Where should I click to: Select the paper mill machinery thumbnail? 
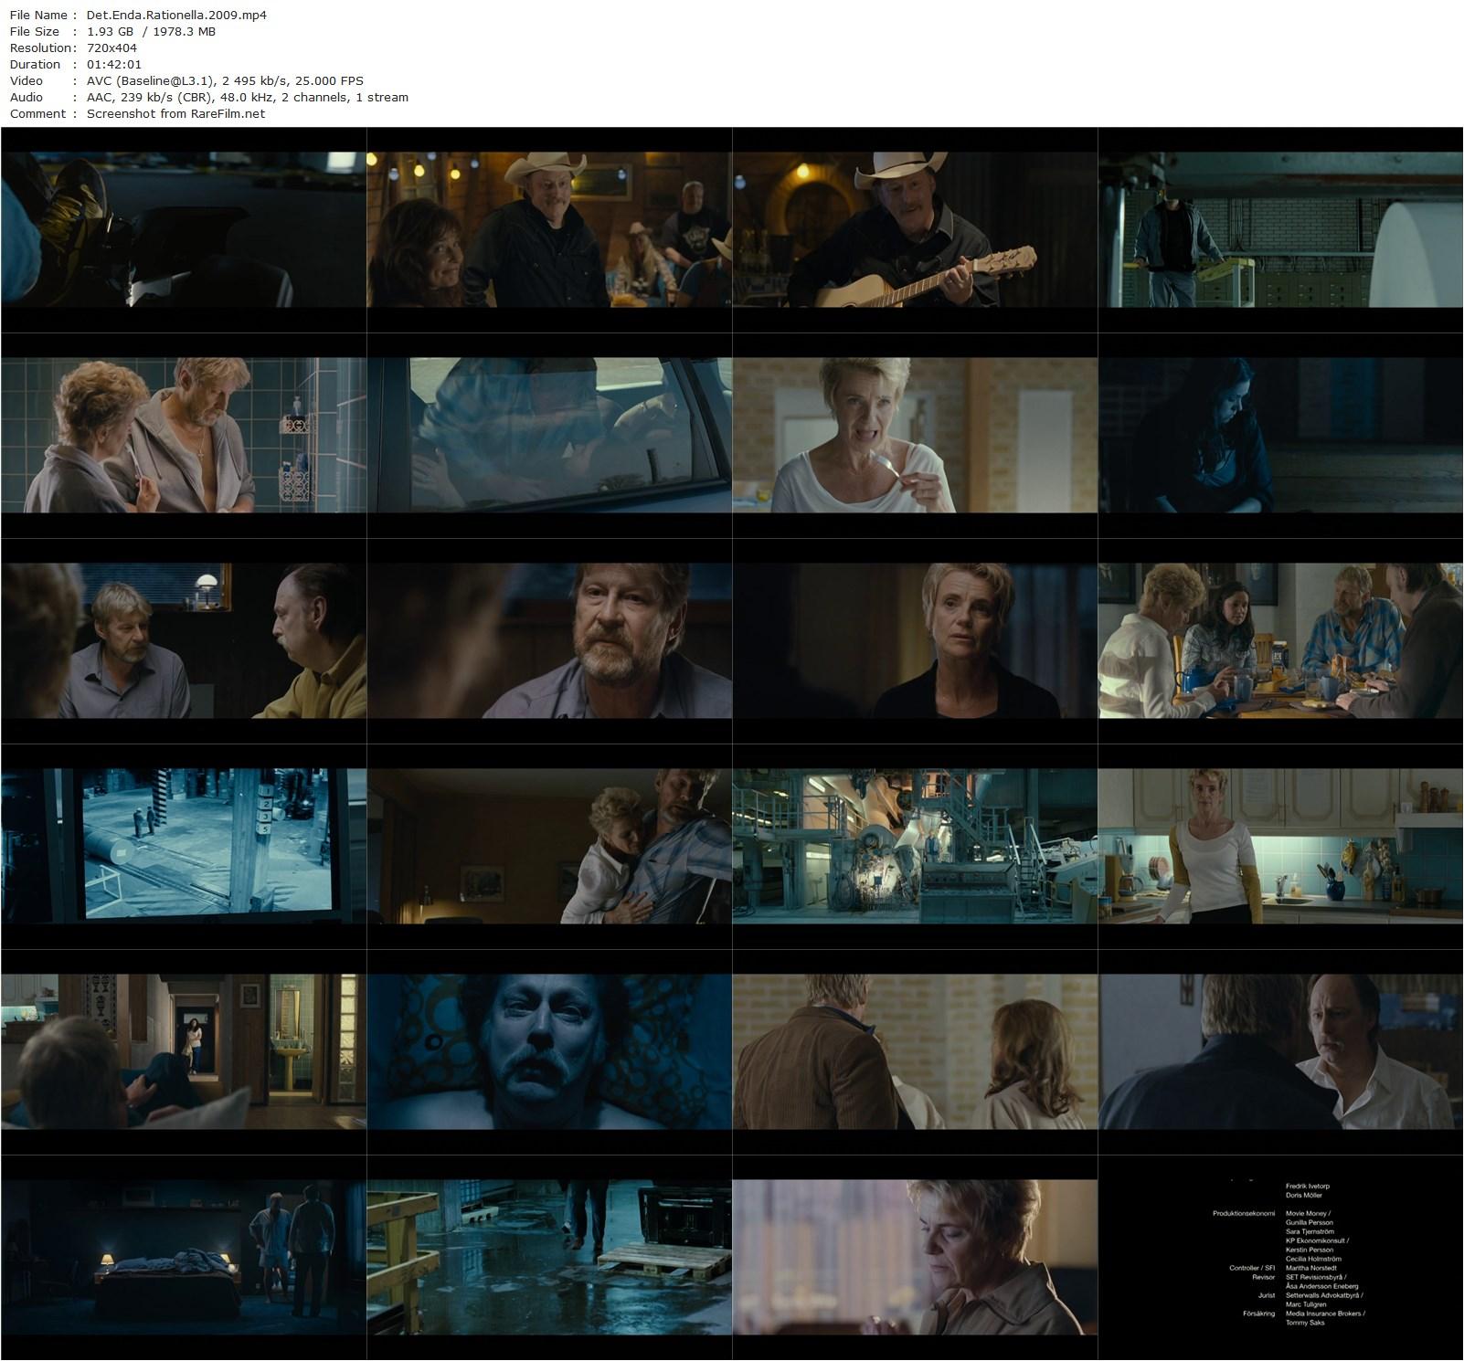click(914, 846)
